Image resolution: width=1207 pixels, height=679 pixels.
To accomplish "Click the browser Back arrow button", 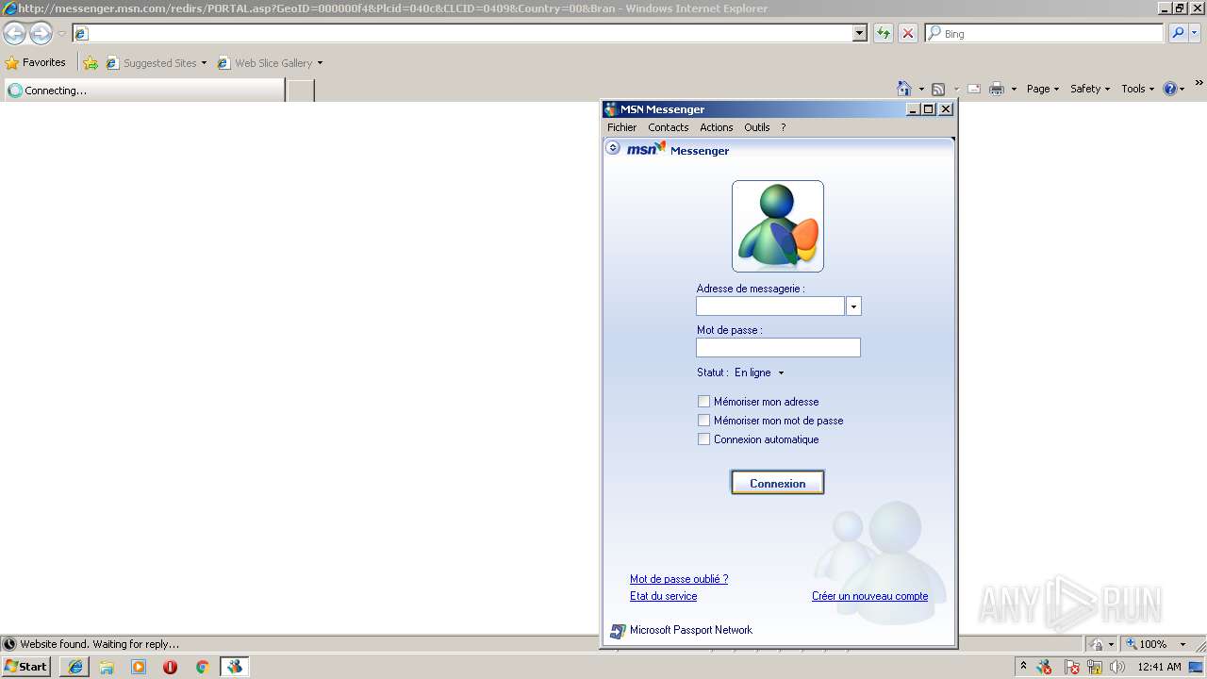I will pos(14,34).
